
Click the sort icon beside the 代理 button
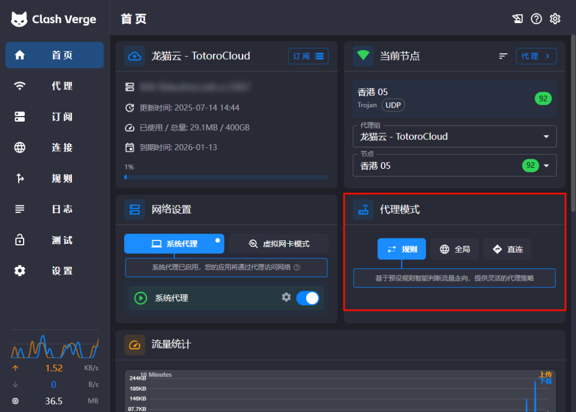503,56
